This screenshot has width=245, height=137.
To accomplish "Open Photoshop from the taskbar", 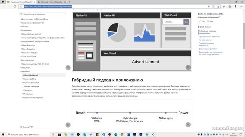I will point(134,134).
